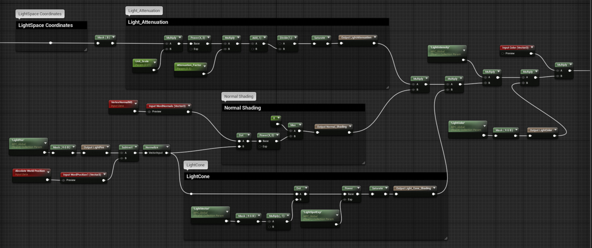Collapse the VertexNormalWS node arrow
This screenshot has width=592, height=248.
click(x=136, y=103)
